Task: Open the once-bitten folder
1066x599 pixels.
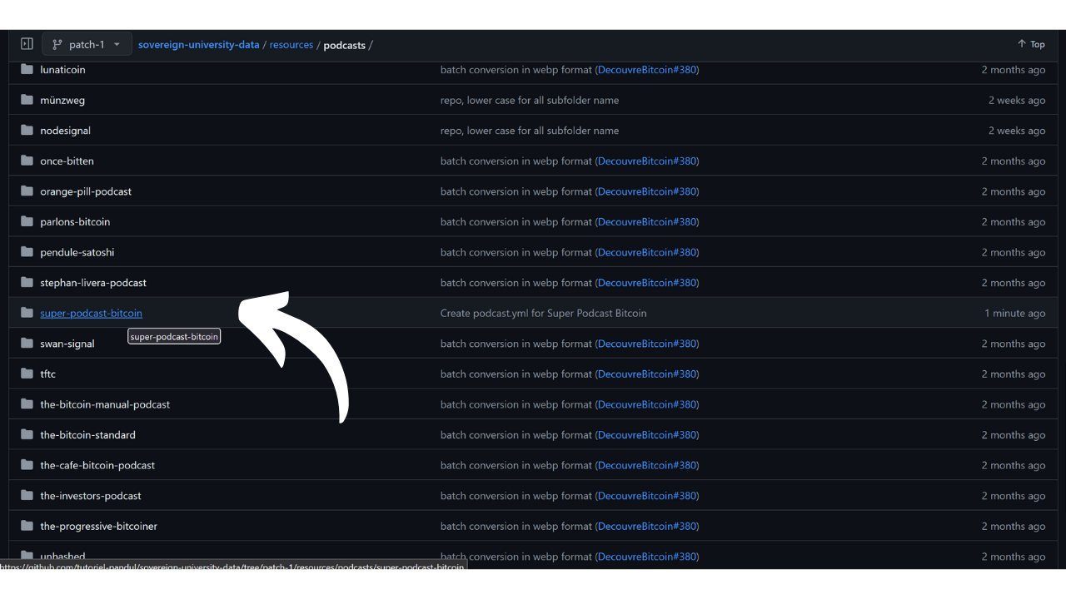Action: [67, 161]
